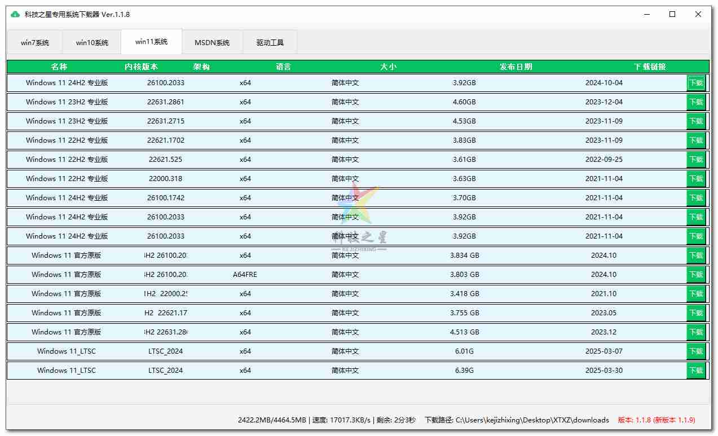Click 下载 for 22H2 build 22621.1702
The image size is (718, 436).
[695, 140]
